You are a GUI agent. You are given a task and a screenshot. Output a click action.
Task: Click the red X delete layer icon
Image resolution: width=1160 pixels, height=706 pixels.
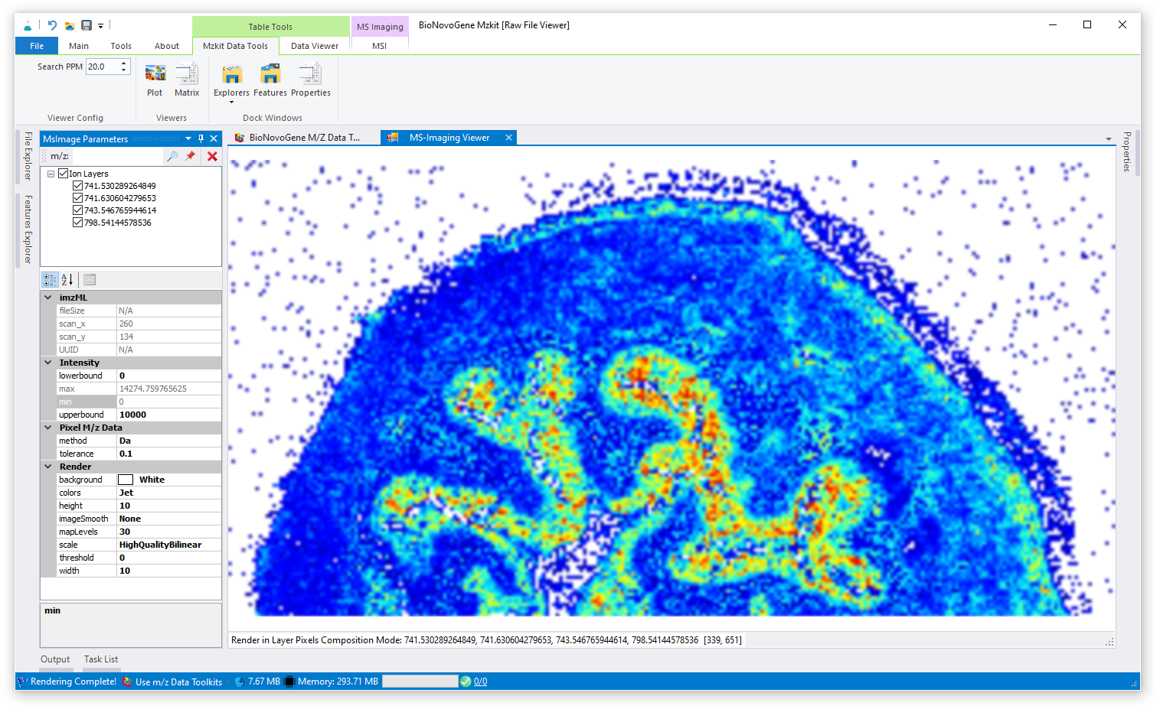(x=212, y=156)
